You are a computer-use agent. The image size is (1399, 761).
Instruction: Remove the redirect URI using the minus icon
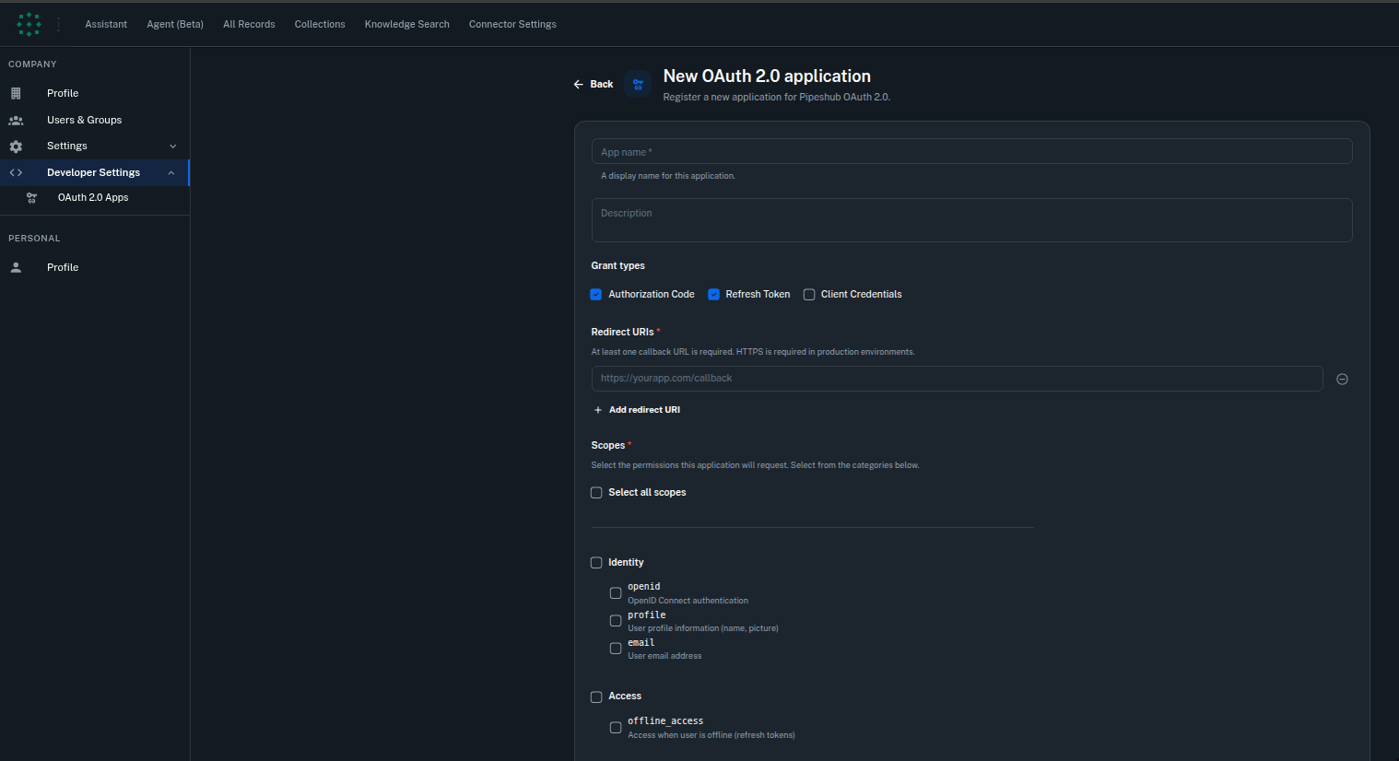point(1342,379)
